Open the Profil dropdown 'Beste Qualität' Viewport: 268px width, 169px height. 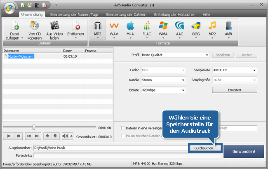coord(175,55)
